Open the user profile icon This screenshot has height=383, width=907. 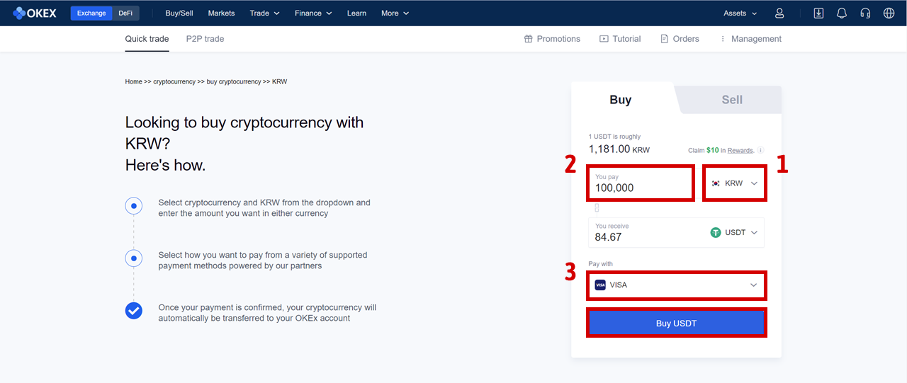tap(779, 13)
